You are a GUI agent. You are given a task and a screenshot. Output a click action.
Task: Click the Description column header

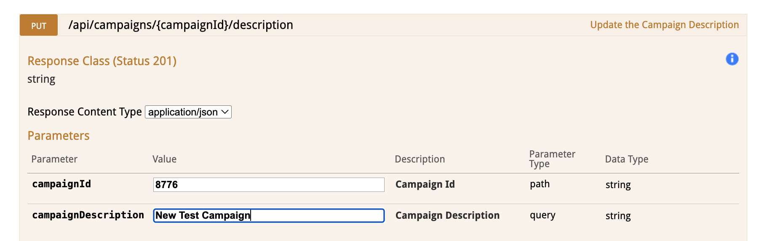(x=420, y=159)
